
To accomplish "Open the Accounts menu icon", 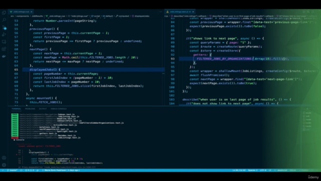I will [4, 158].
